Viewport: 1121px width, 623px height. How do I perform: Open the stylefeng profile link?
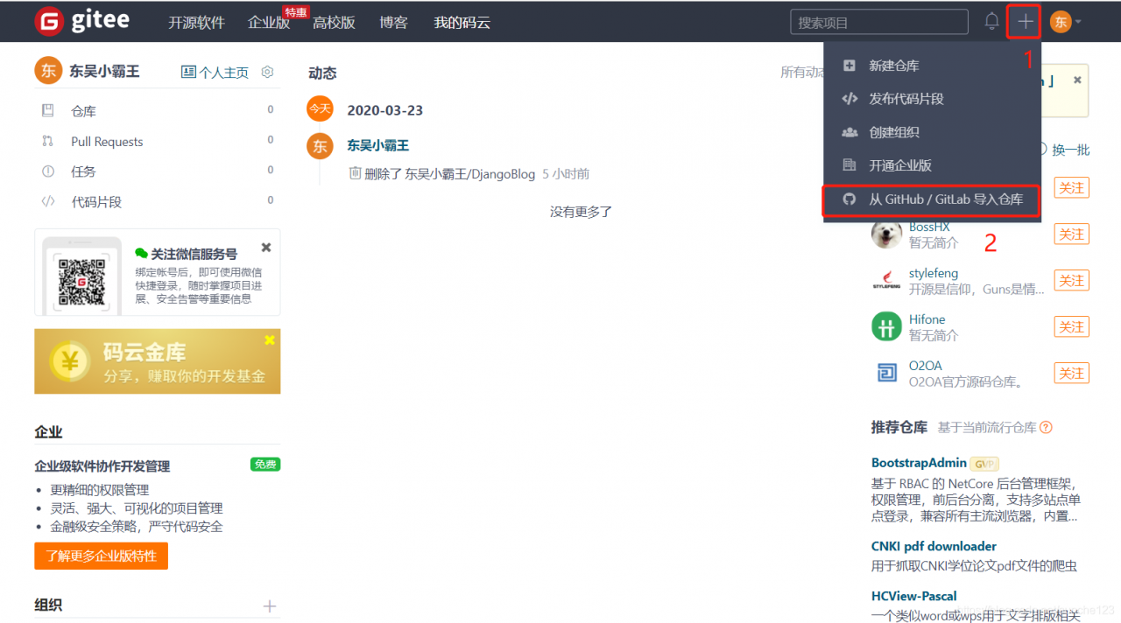[934, 273]
